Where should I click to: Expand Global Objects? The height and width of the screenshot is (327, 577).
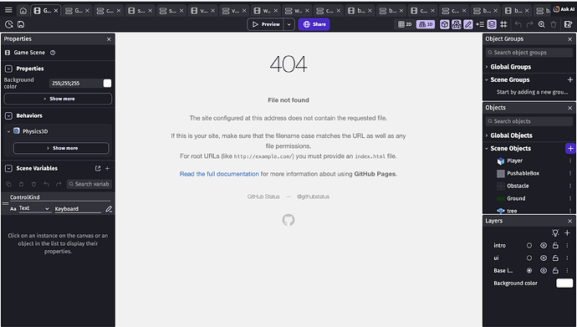487,135
